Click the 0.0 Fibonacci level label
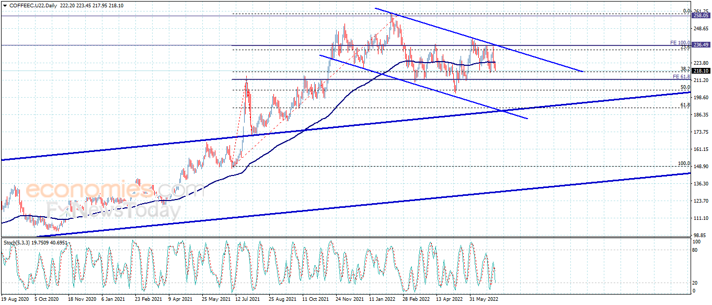 click(687, 11)
